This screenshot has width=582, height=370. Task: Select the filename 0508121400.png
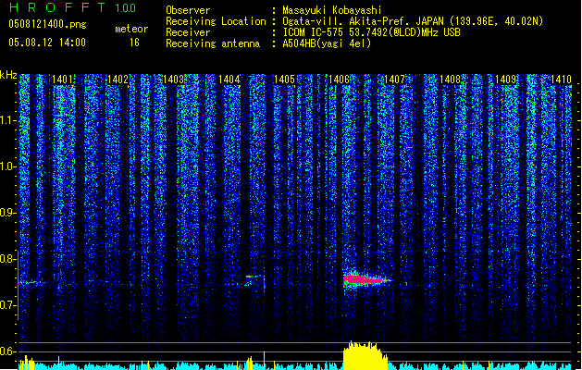[47, 24]
